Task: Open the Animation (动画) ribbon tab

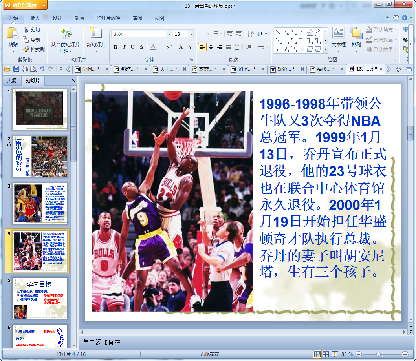Action: pos(79,18)
